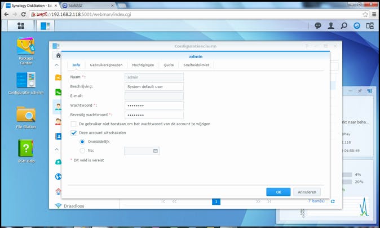380x228 pixels.
Task: Click the Bevestig wachtwoord field
Action: point(154,115)
